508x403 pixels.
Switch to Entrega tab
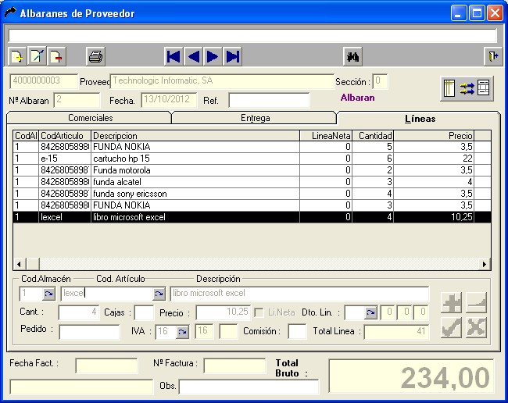coord(255,118)
